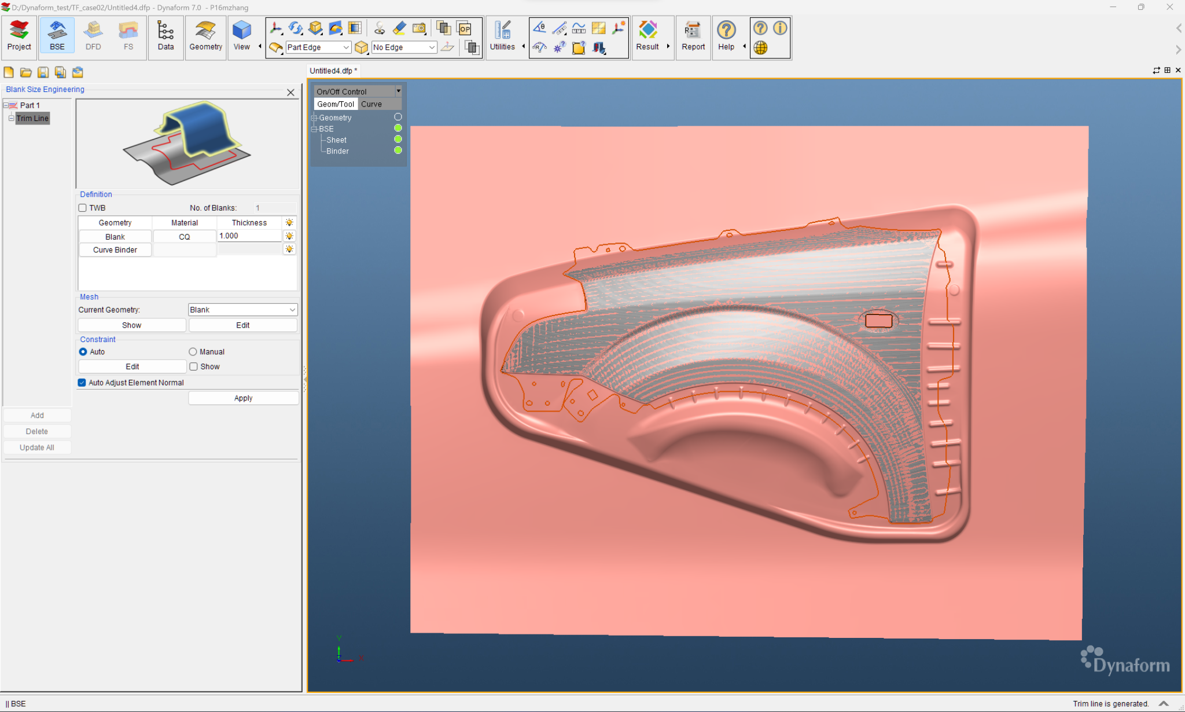Toggle Binder visibility green dot

398,151
